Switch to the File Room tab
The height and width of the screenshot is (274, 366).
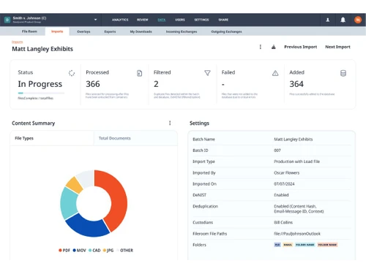pos(29,31)
